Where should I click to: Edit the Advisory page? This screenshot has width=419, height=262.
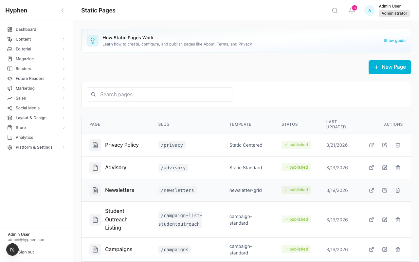[385, 168]
